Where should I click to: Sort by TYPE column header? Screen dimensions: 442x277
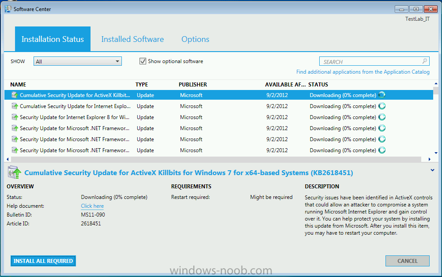pos(141,84)
